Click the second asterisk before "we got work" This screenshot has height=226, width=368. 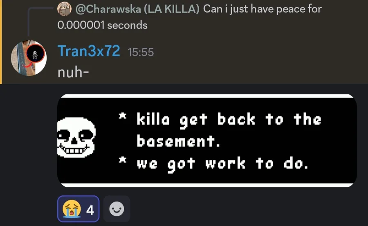point(123,160)
